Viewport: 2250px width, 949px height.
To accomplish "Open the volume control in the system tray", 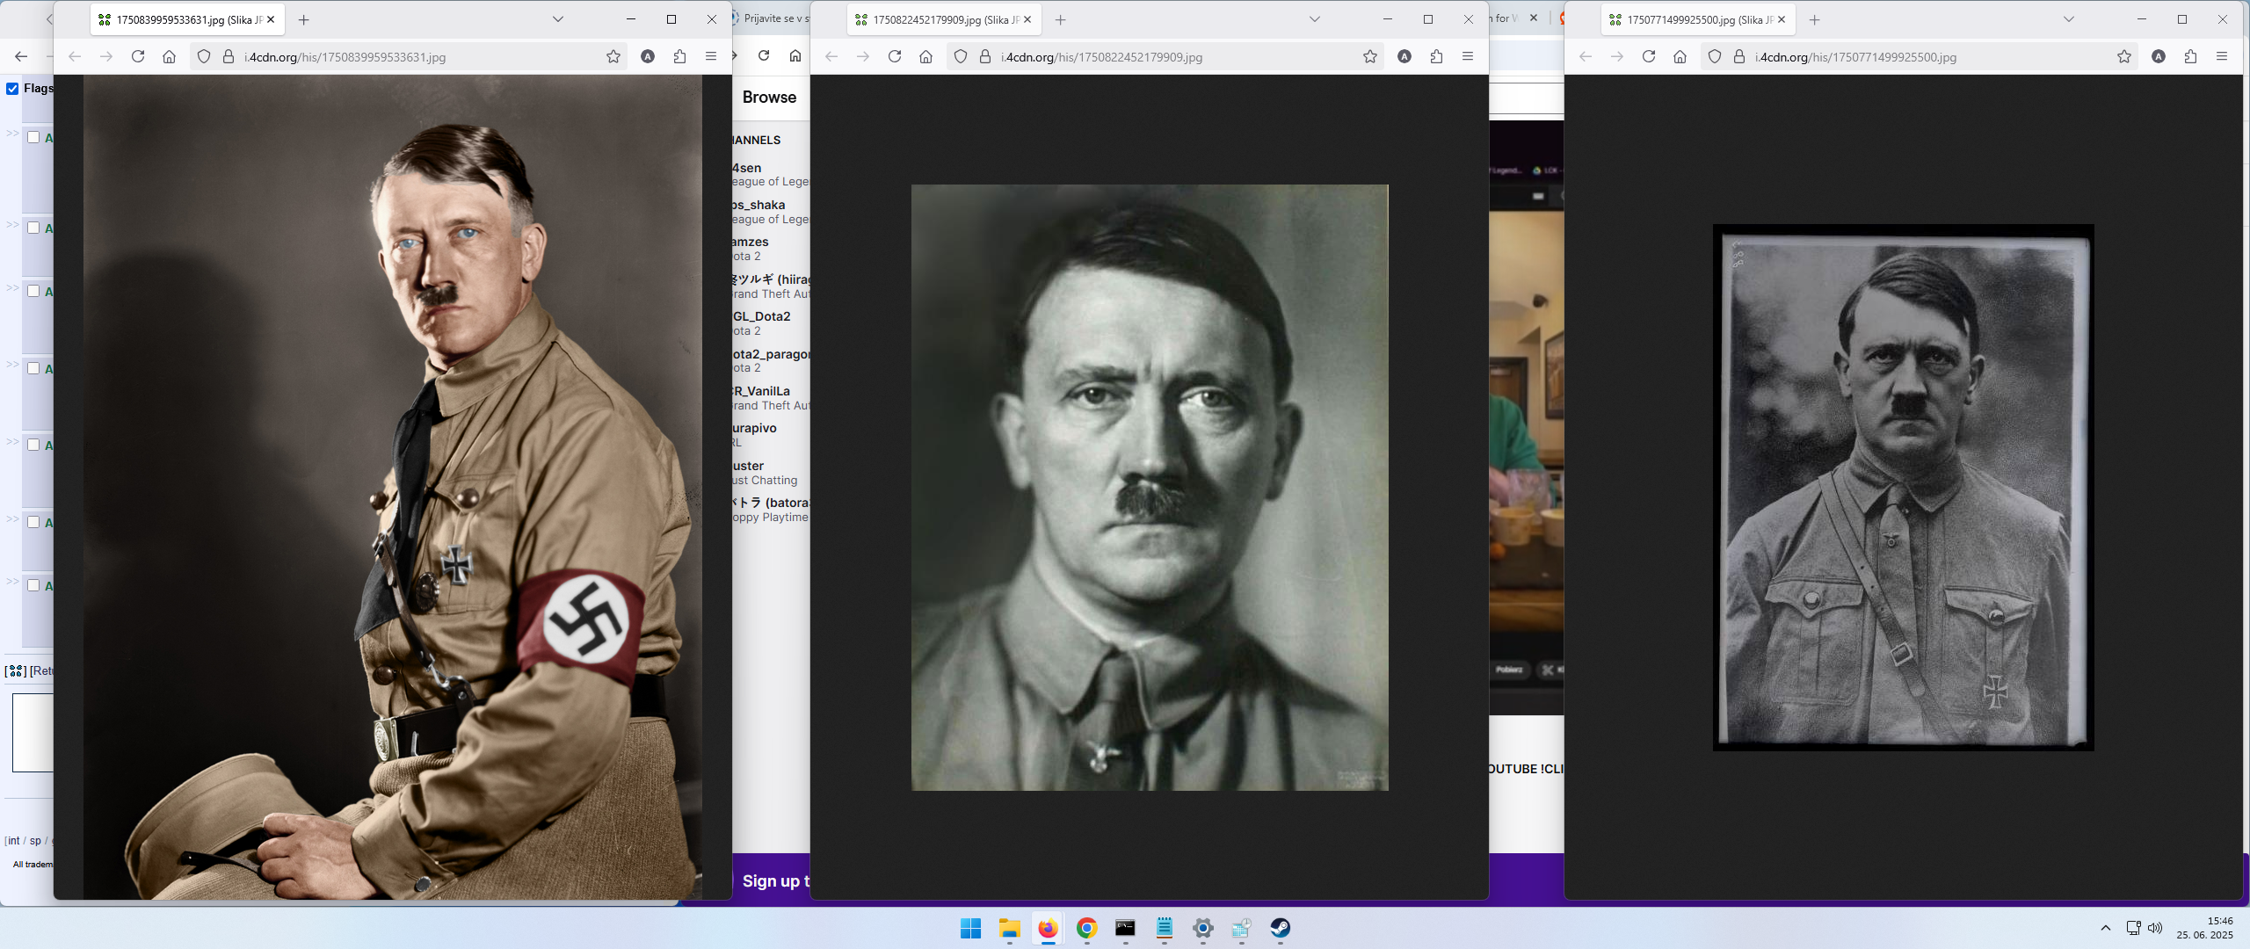I will coord(2155,928).
